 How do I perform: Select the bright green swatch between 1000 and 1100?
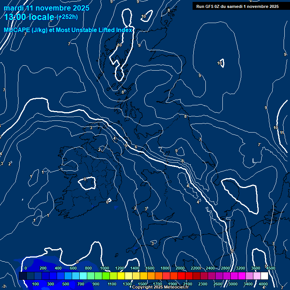(x=106, y=276)
